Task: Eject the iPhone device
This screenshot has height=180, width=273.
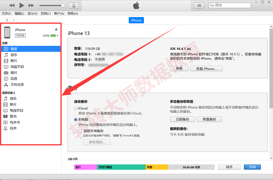Action: point(56,29)
